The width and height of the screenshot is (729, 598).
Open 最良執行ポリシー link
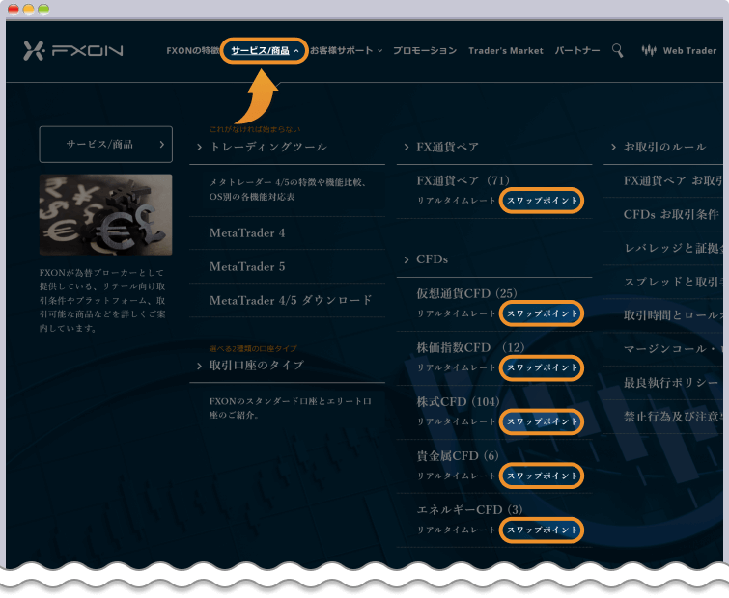click(x=671, y=383)
